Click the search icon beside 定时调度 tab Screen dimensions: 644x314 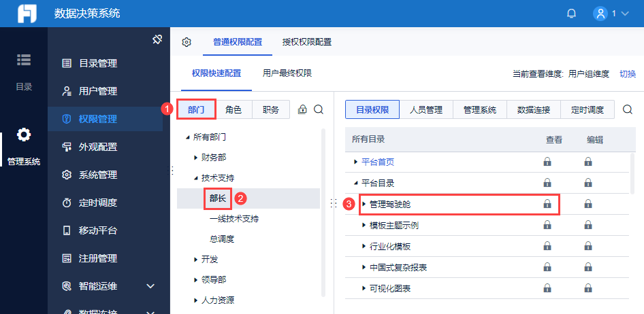[628, 109]
